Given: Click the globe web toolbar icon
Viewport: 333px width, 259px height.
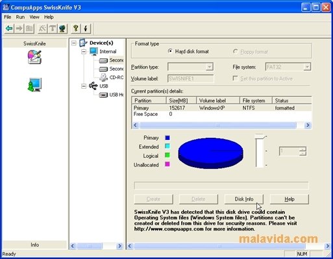Looking at the screenshot, I should pos(62,28).
